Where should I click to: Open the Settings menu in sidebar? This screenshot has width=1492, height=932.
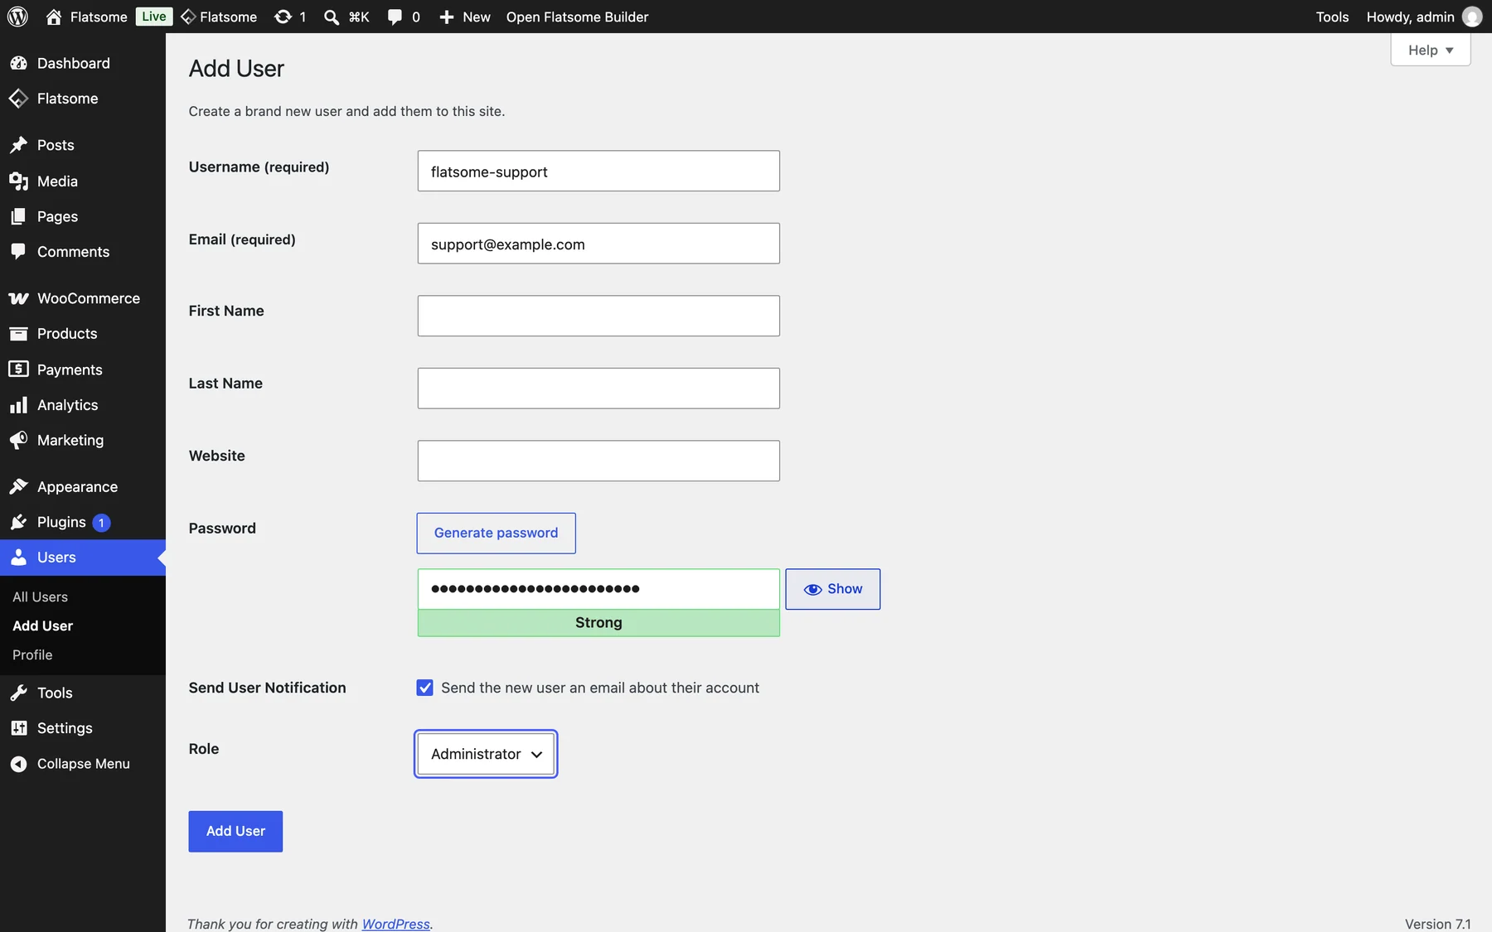point(83,728)
